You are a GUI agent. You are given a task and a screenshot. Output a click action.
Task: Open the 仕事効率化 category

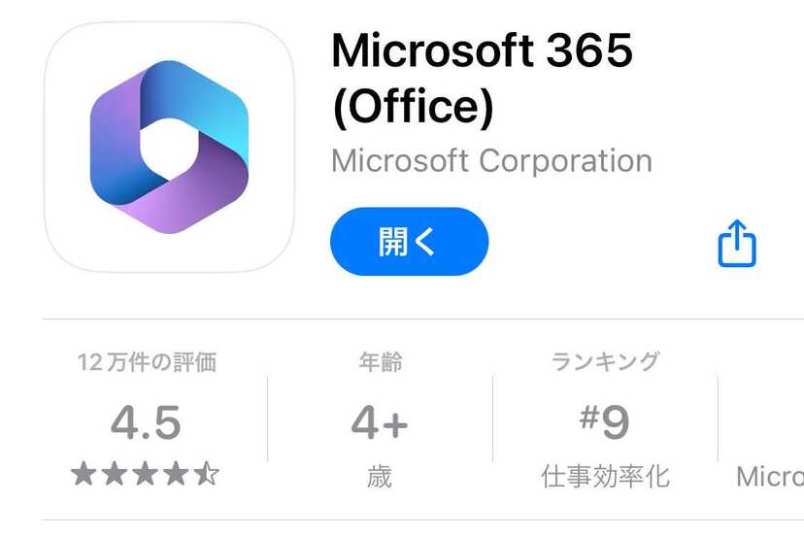click(605, 477)
